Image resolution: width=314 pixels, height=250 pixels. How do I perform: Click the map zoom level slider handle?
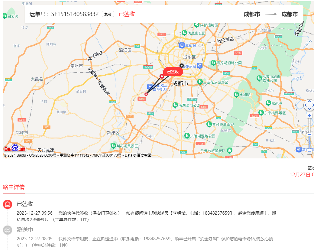pyautogui.click(x=309, y=134)
